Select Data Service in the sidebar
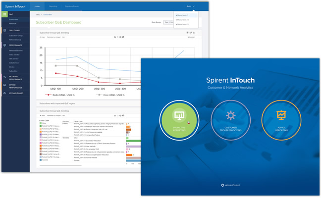322x198 pixels. 14,63
